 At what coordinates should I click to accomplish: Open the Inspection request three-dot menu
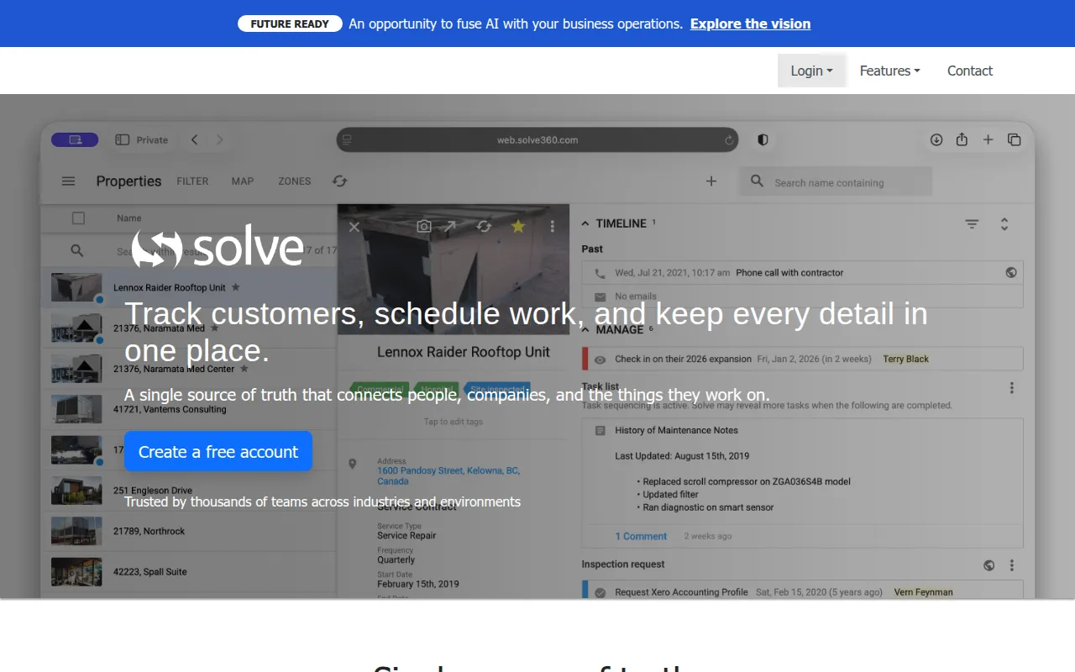1011,565
